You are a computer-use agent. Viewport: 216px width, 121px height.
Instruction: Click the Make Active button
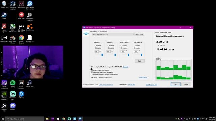[140, 35]
